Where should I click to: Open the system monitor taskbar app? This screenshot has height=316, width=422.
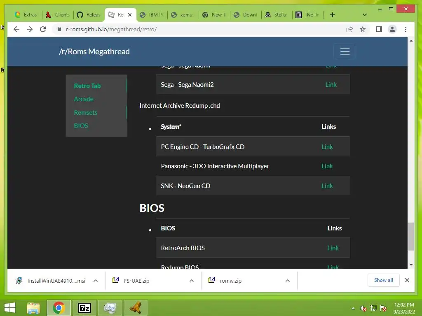click(110, 308)
